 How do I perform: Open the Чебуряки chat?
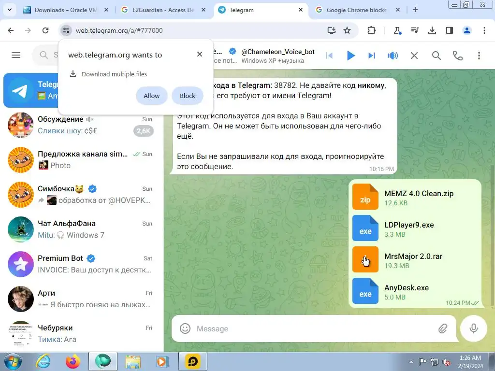coord(82,333)
